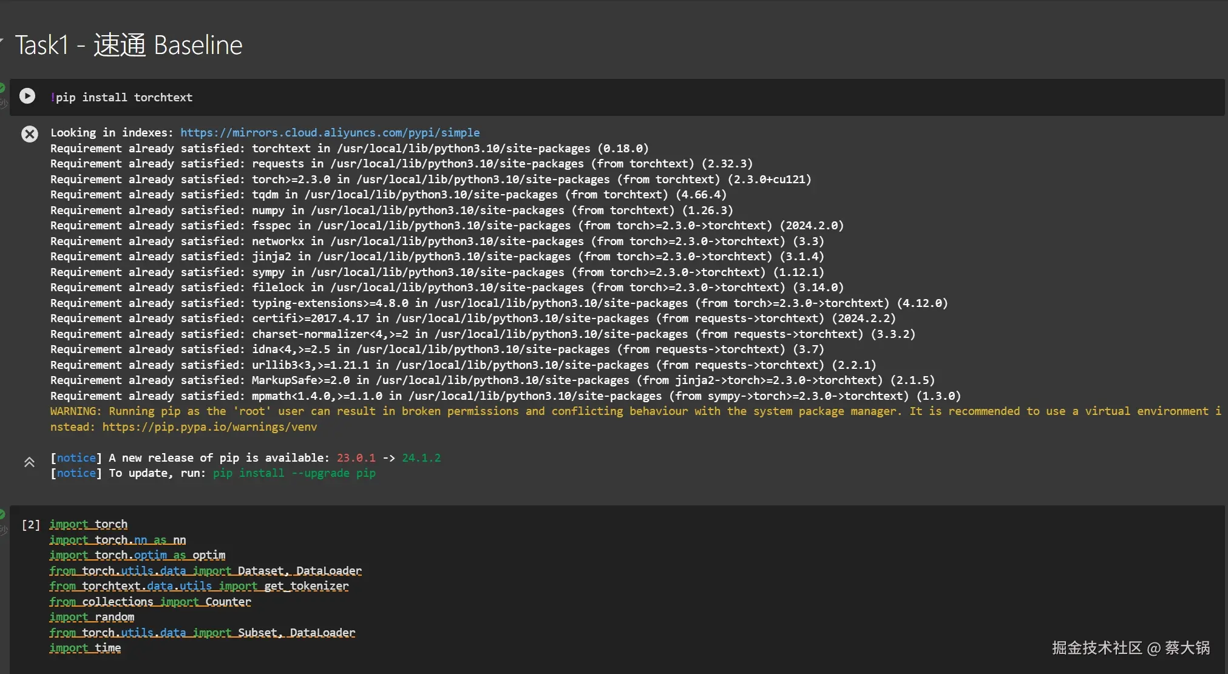Click the Task1 - 速通 Baseline heading
Screen dimensions: 1228x674
(129, 45)
